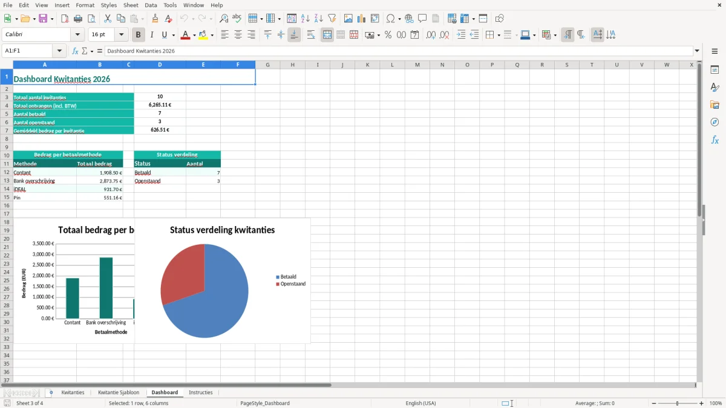Image resolution: width=726 pixels, height=408 pixels.
Task: Click the Cut scissors icon
Action: point(107,19)
